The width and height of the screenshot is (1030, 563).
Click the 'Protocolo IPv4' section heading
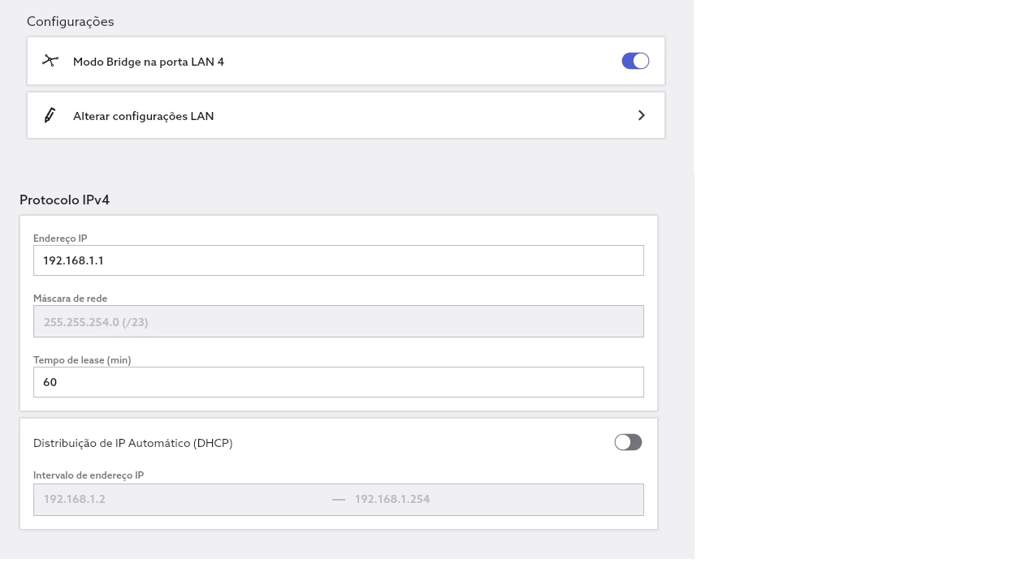64,200
